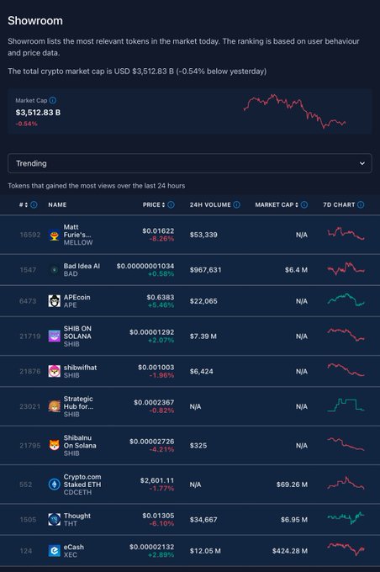Click the eCash XEC logo
This screenshot has height=572, width=380.
click(55, 551)
